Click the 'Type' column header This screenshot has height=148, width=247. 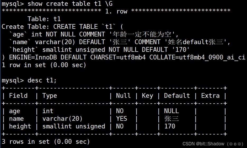tap(50, 96)
